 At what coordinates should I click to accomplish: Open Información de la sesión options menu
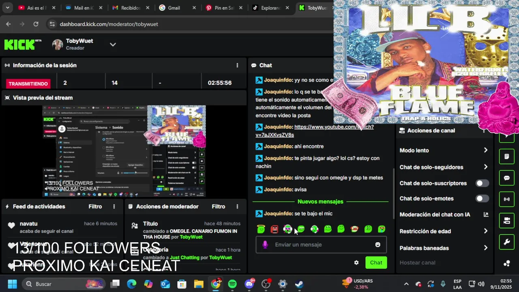point(237,65)
